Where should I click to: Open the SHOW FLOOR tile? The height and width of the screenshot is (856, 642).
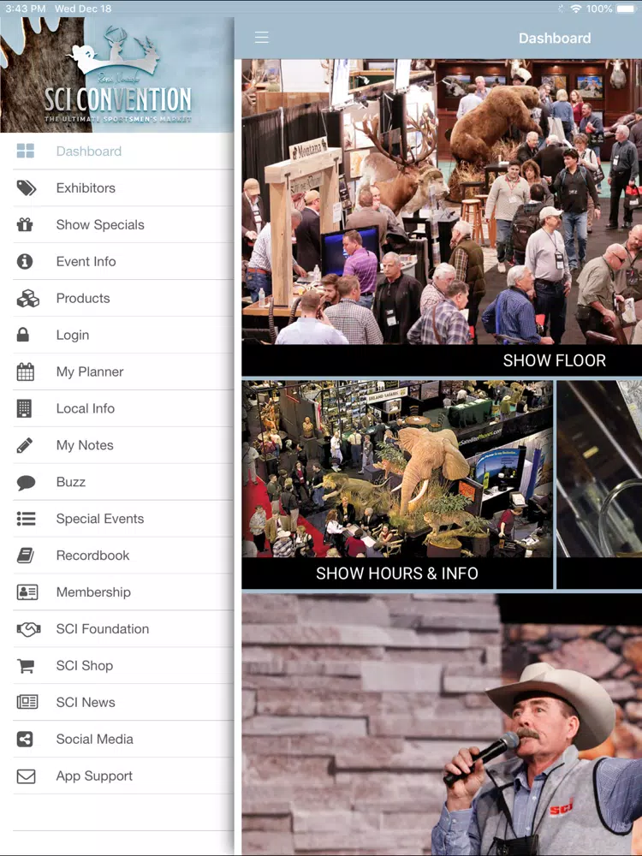click(442, 217)
